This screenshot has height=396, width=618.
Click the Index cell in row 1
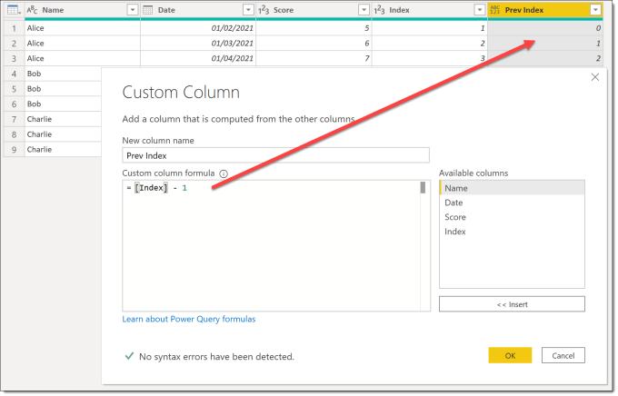coord(430,28)
